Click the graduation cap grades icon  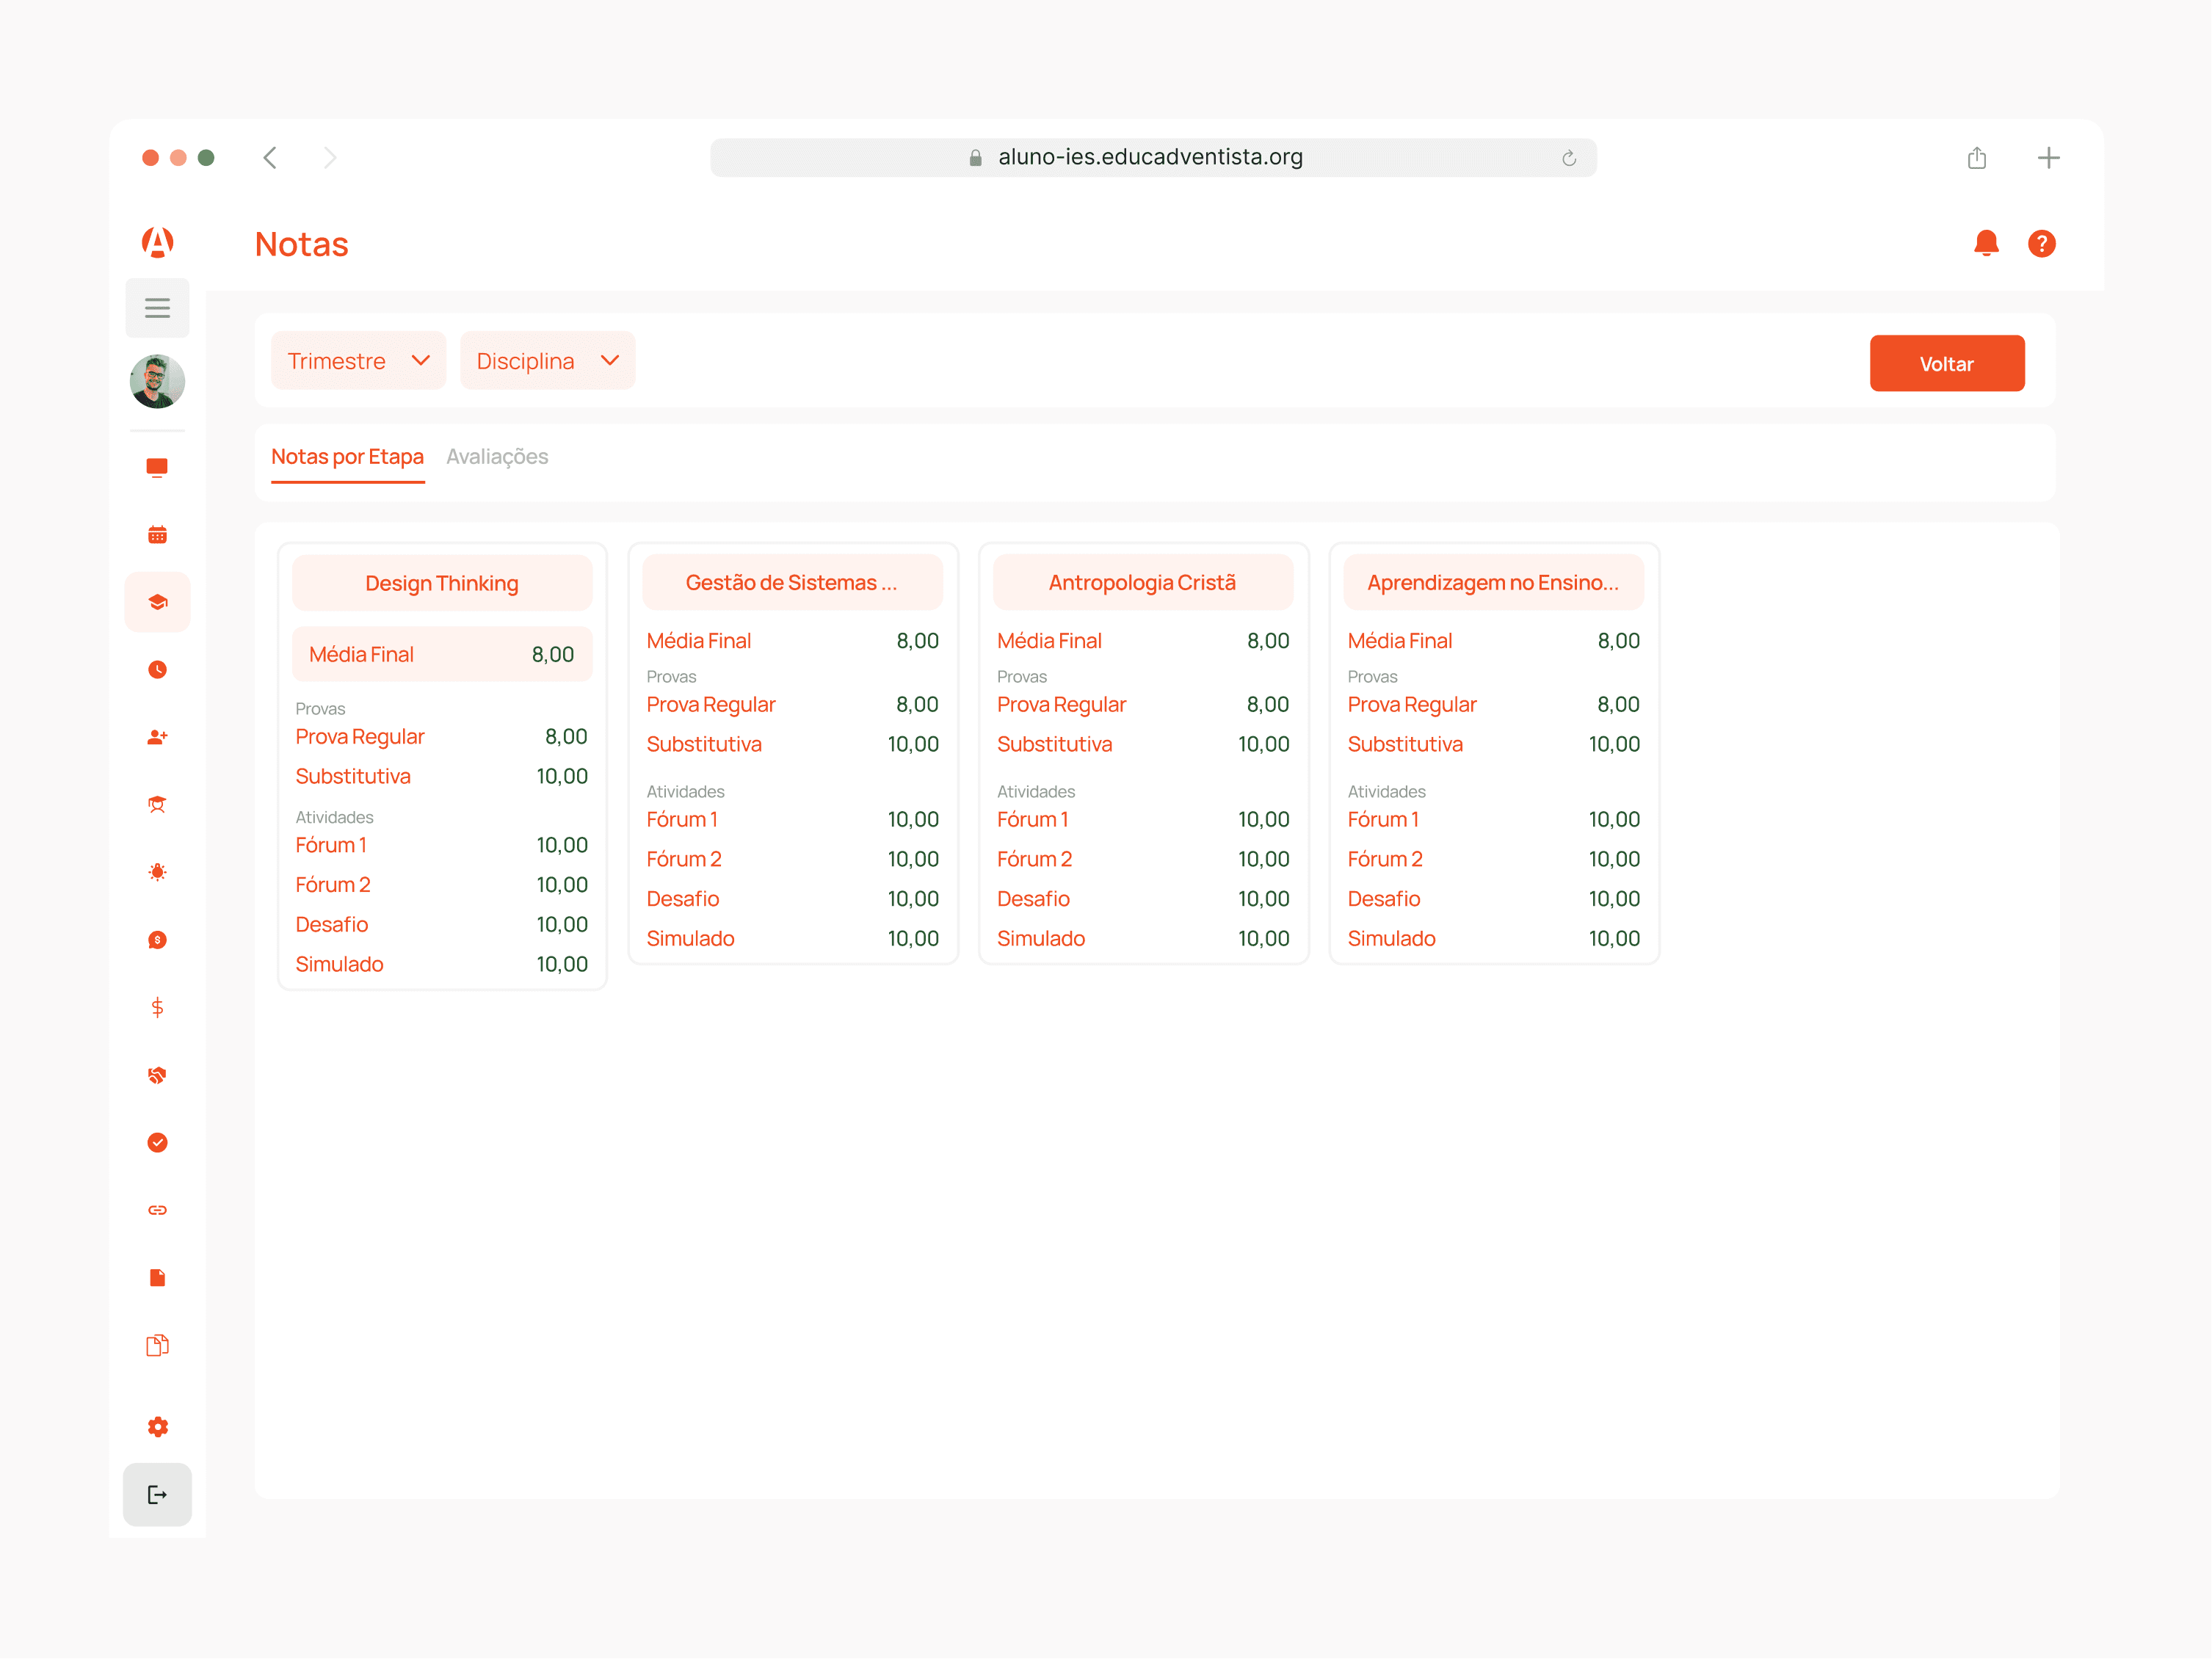[157, 602]
